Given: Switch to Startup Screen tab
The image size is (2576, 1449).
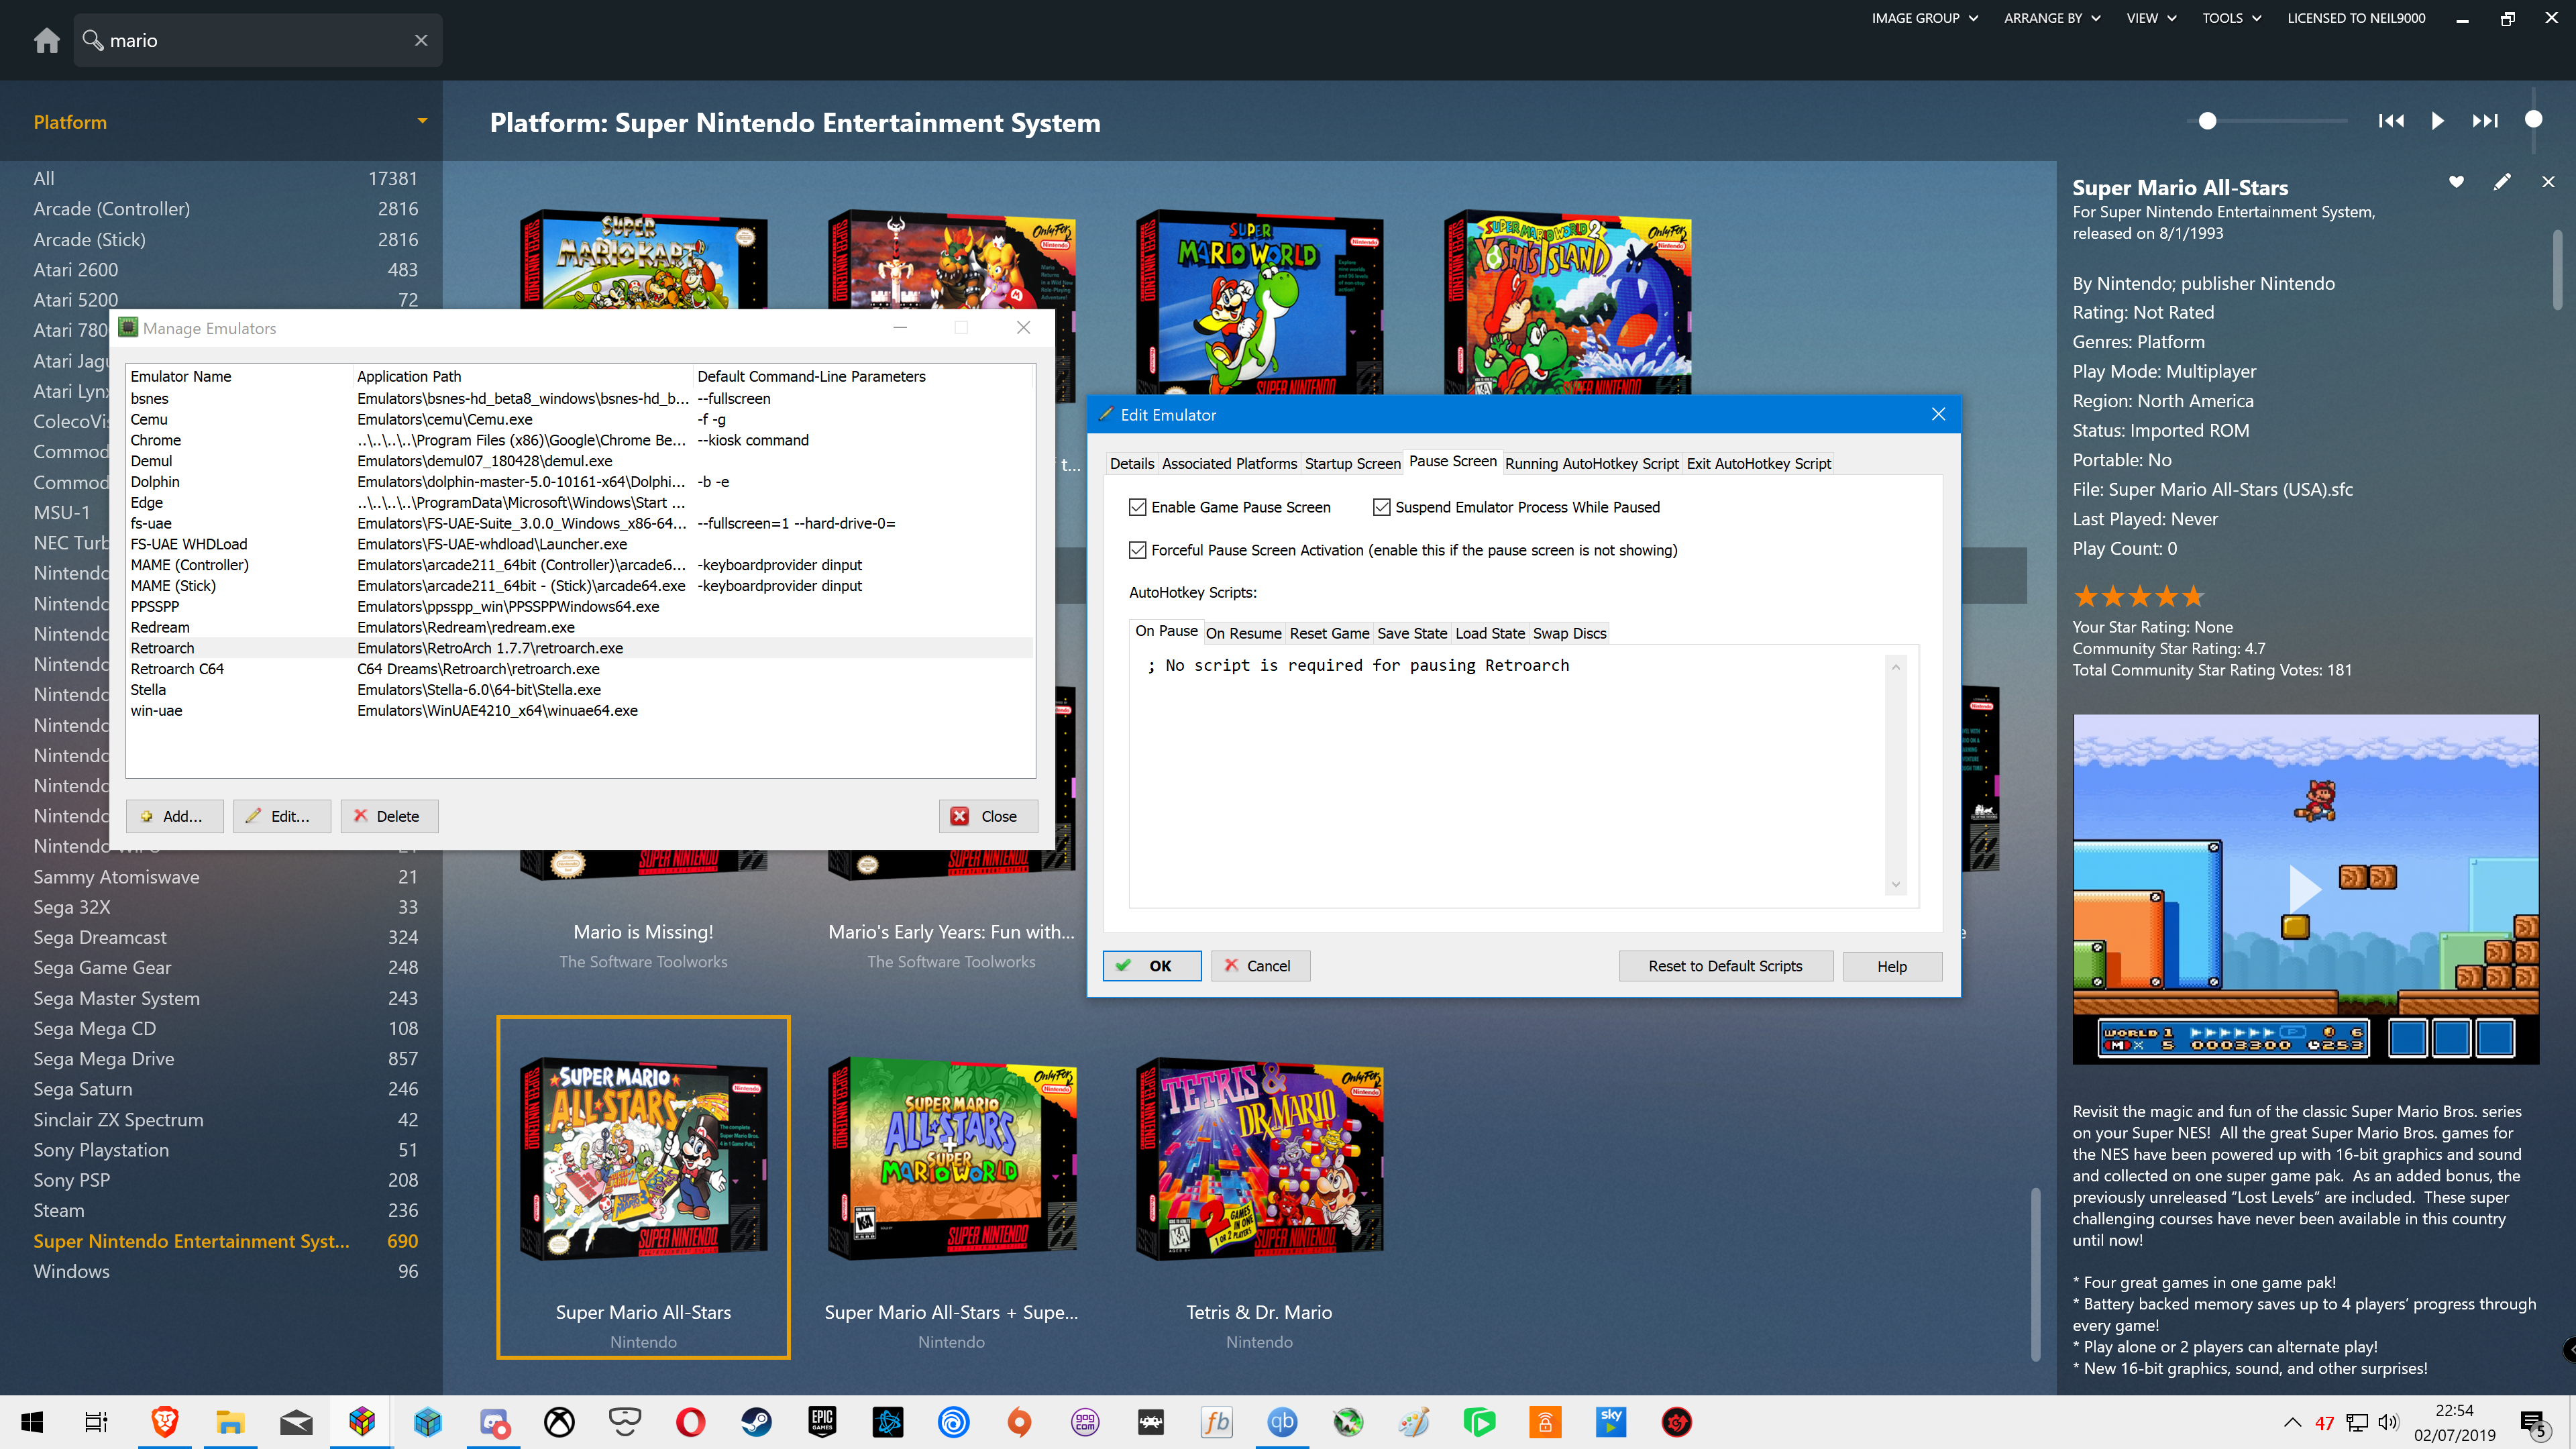Looking at the screenshot, I should pyautogui.click(x=1352, y=463).
